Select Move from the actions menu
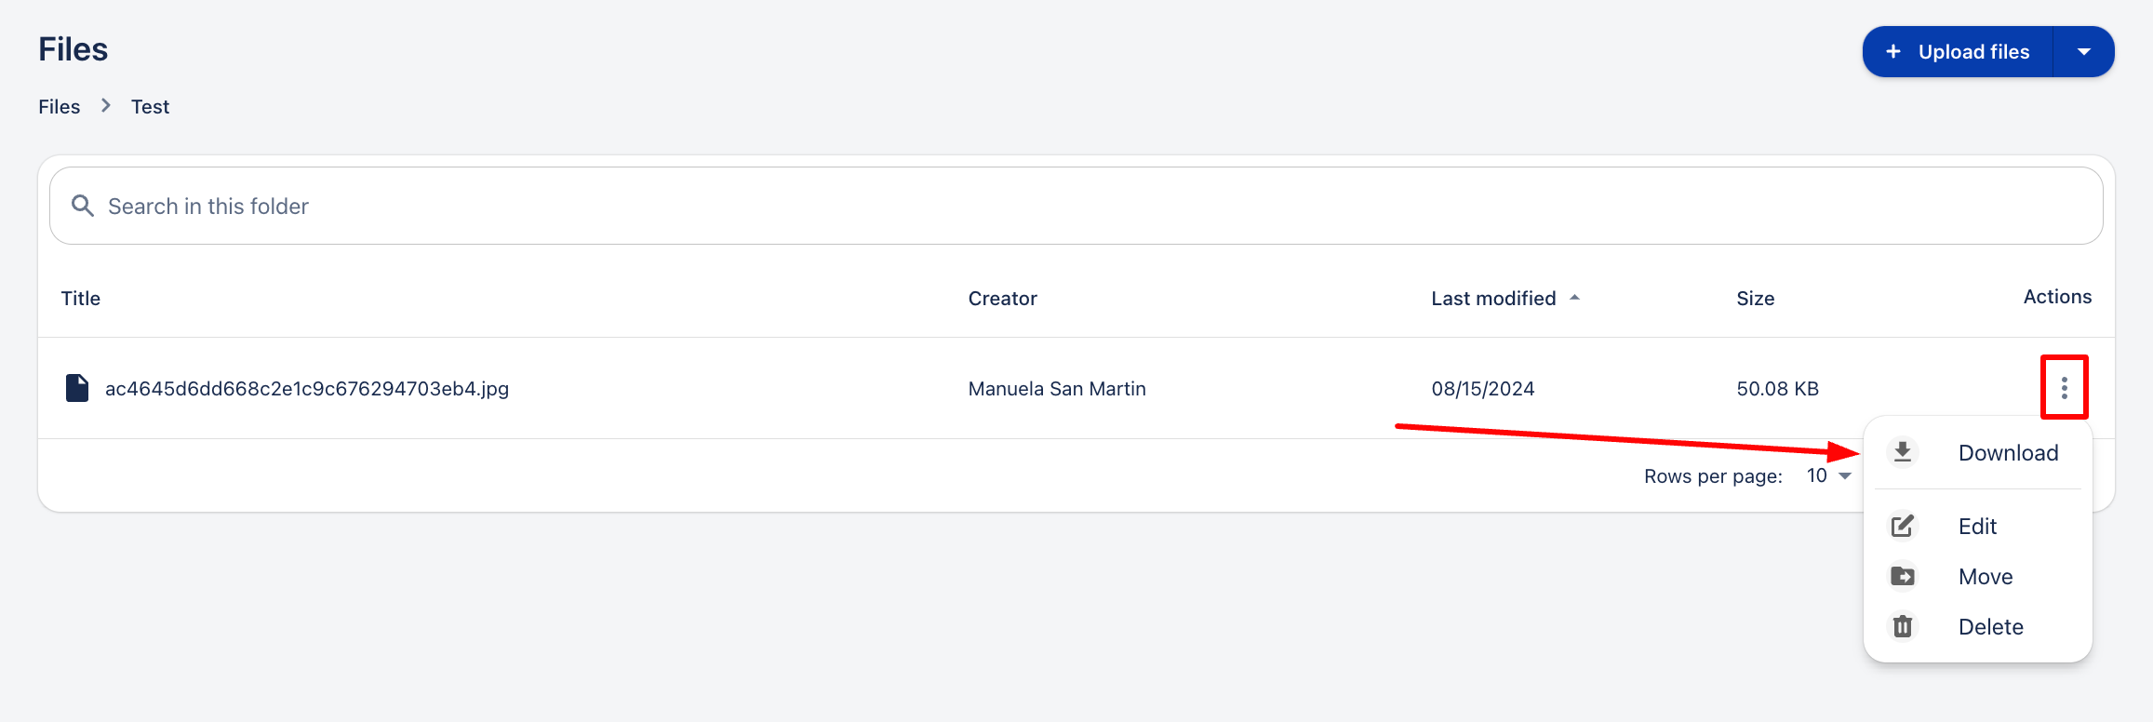This screenshot has height=722, width=2153. coord(1986,577)
